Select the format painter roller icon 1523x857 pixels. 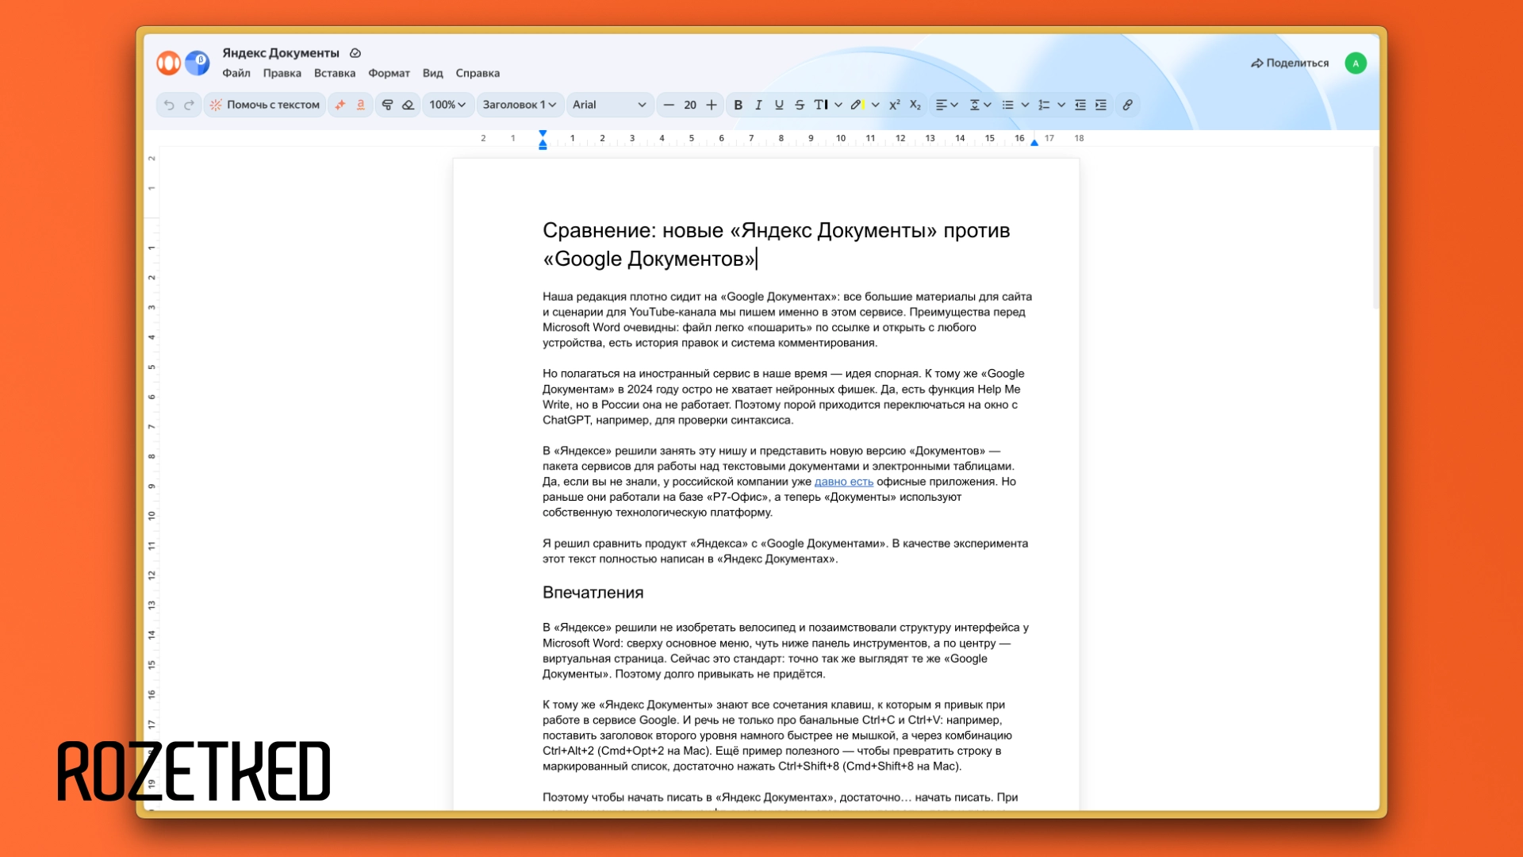click(x=388, y=105)
